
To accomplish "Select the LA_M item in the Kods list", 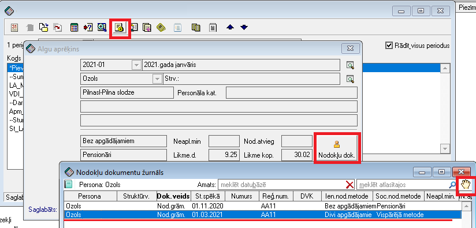I will pos(16,85).
